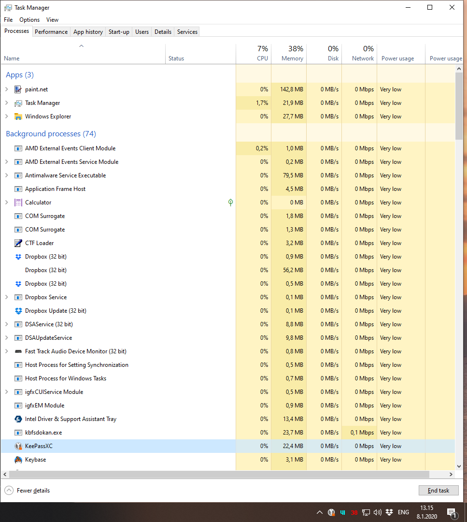467x522 pixels.
Task: Click the AMD External Events Client Module icon
Action: [18, 148]
